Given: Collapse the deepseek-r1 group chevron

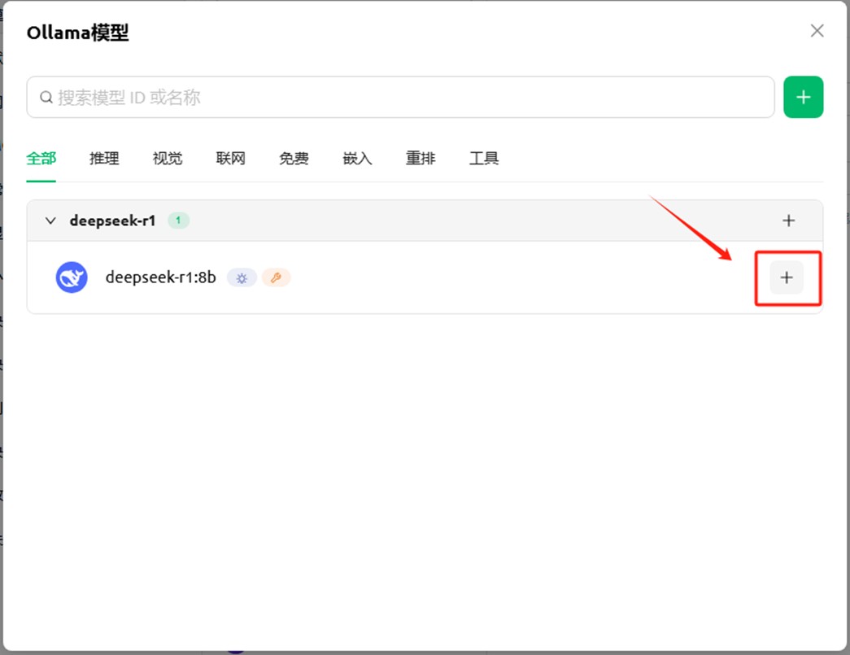Looking at the screenshot, I should point(50,221).
